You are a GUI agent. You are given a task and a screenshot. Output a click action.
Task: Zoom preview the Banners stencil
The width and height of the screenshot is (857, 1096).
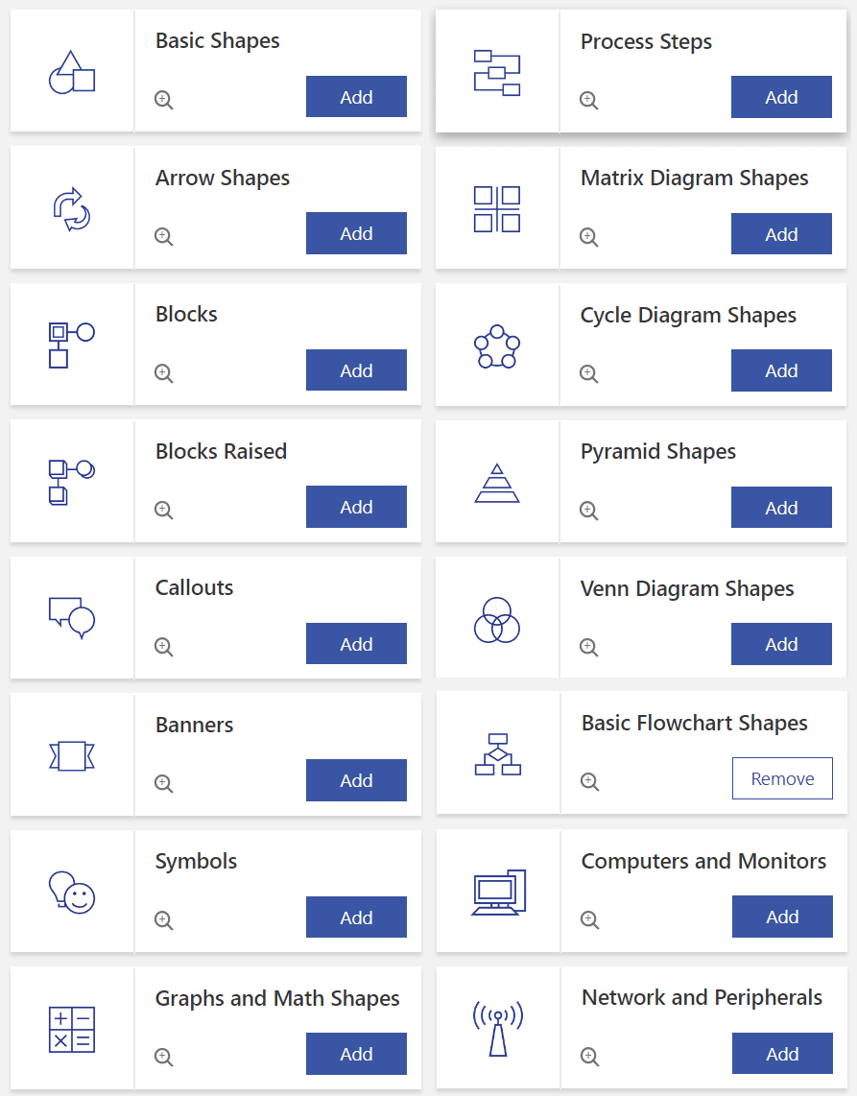[164, 784]
